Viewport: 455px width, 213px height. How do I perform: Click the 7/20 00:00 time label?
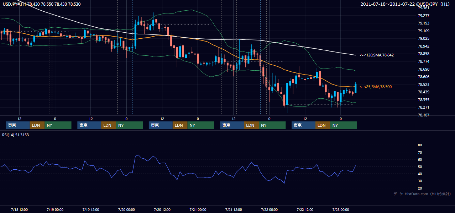tap(126, 209)
